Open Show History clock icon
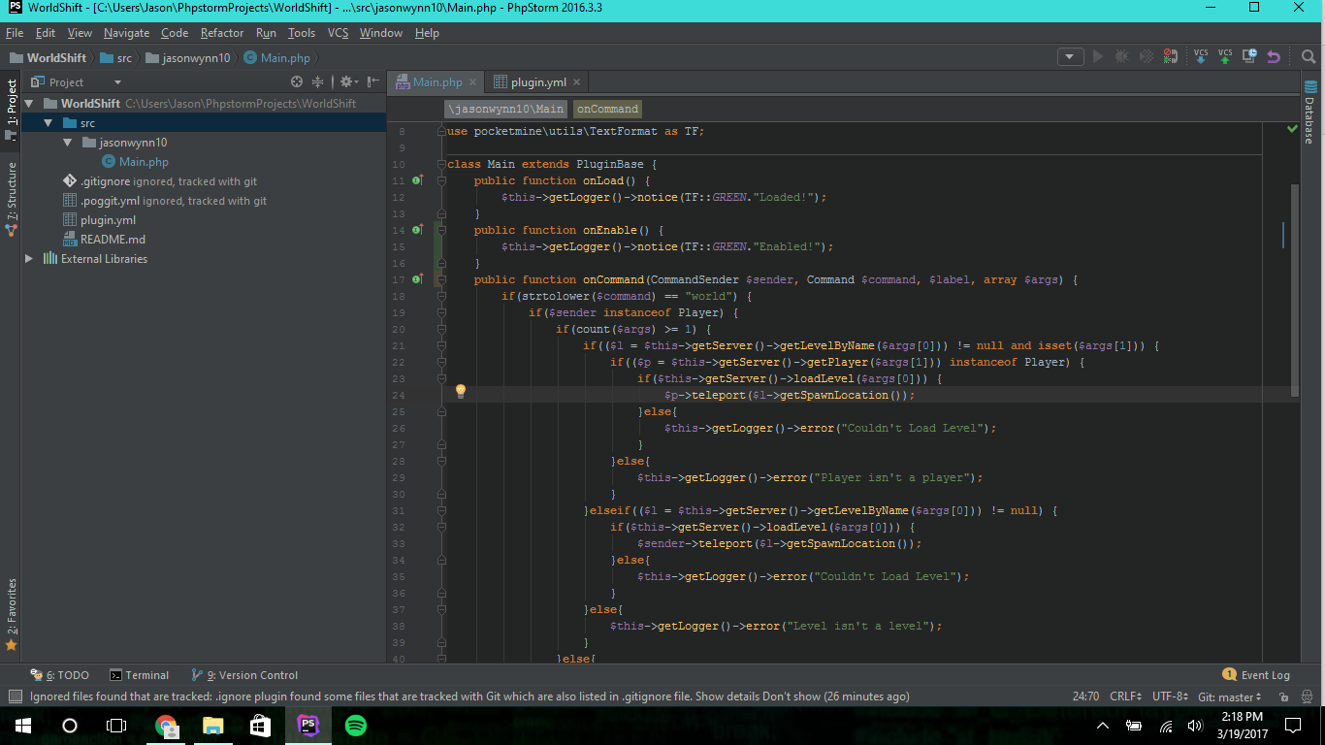This screenshot has width=1325, height=745. pos(1249,57)
